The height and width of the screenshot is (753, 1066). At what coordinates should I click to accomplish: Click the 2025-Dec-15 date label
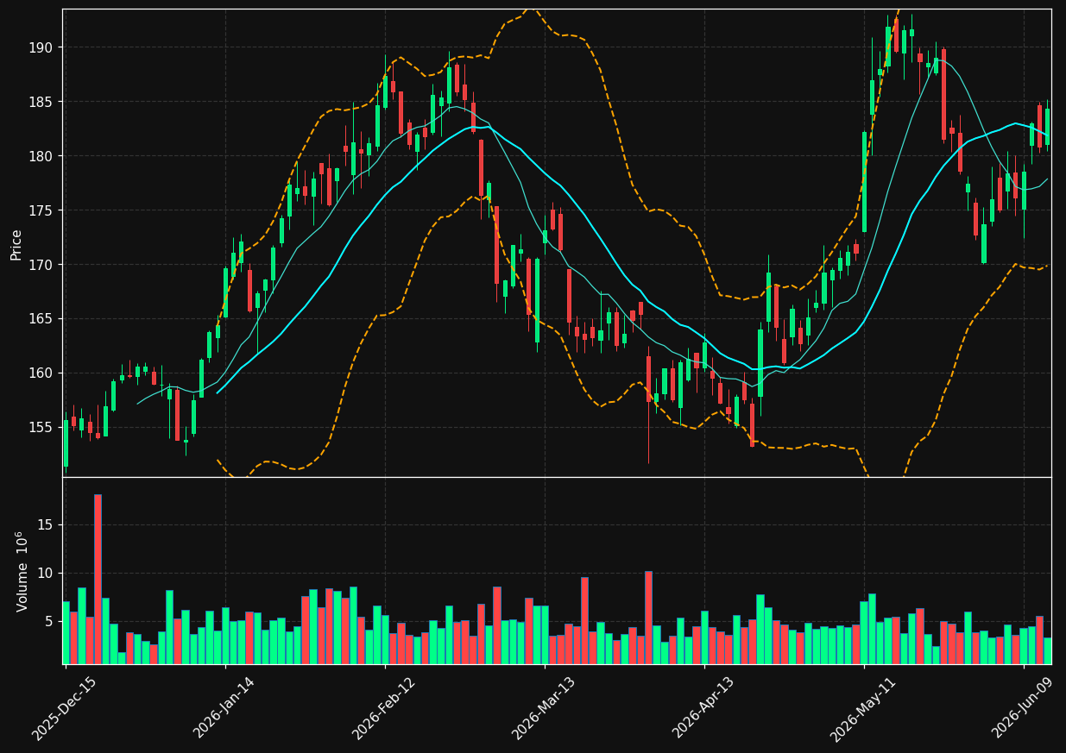point(65,708)
